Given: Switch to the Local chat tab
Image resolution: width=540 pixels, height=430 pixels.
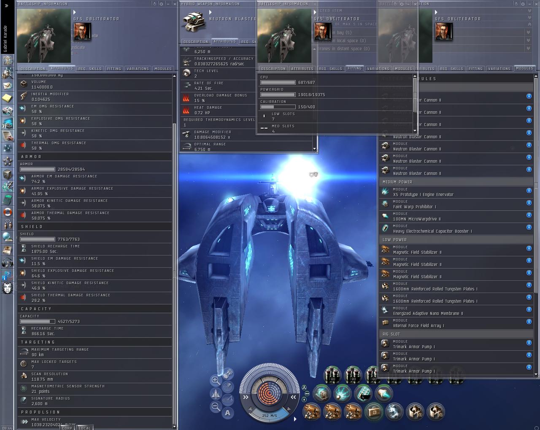Looking at the screenshot, I should pyautogui.click(x=84, y=427).
